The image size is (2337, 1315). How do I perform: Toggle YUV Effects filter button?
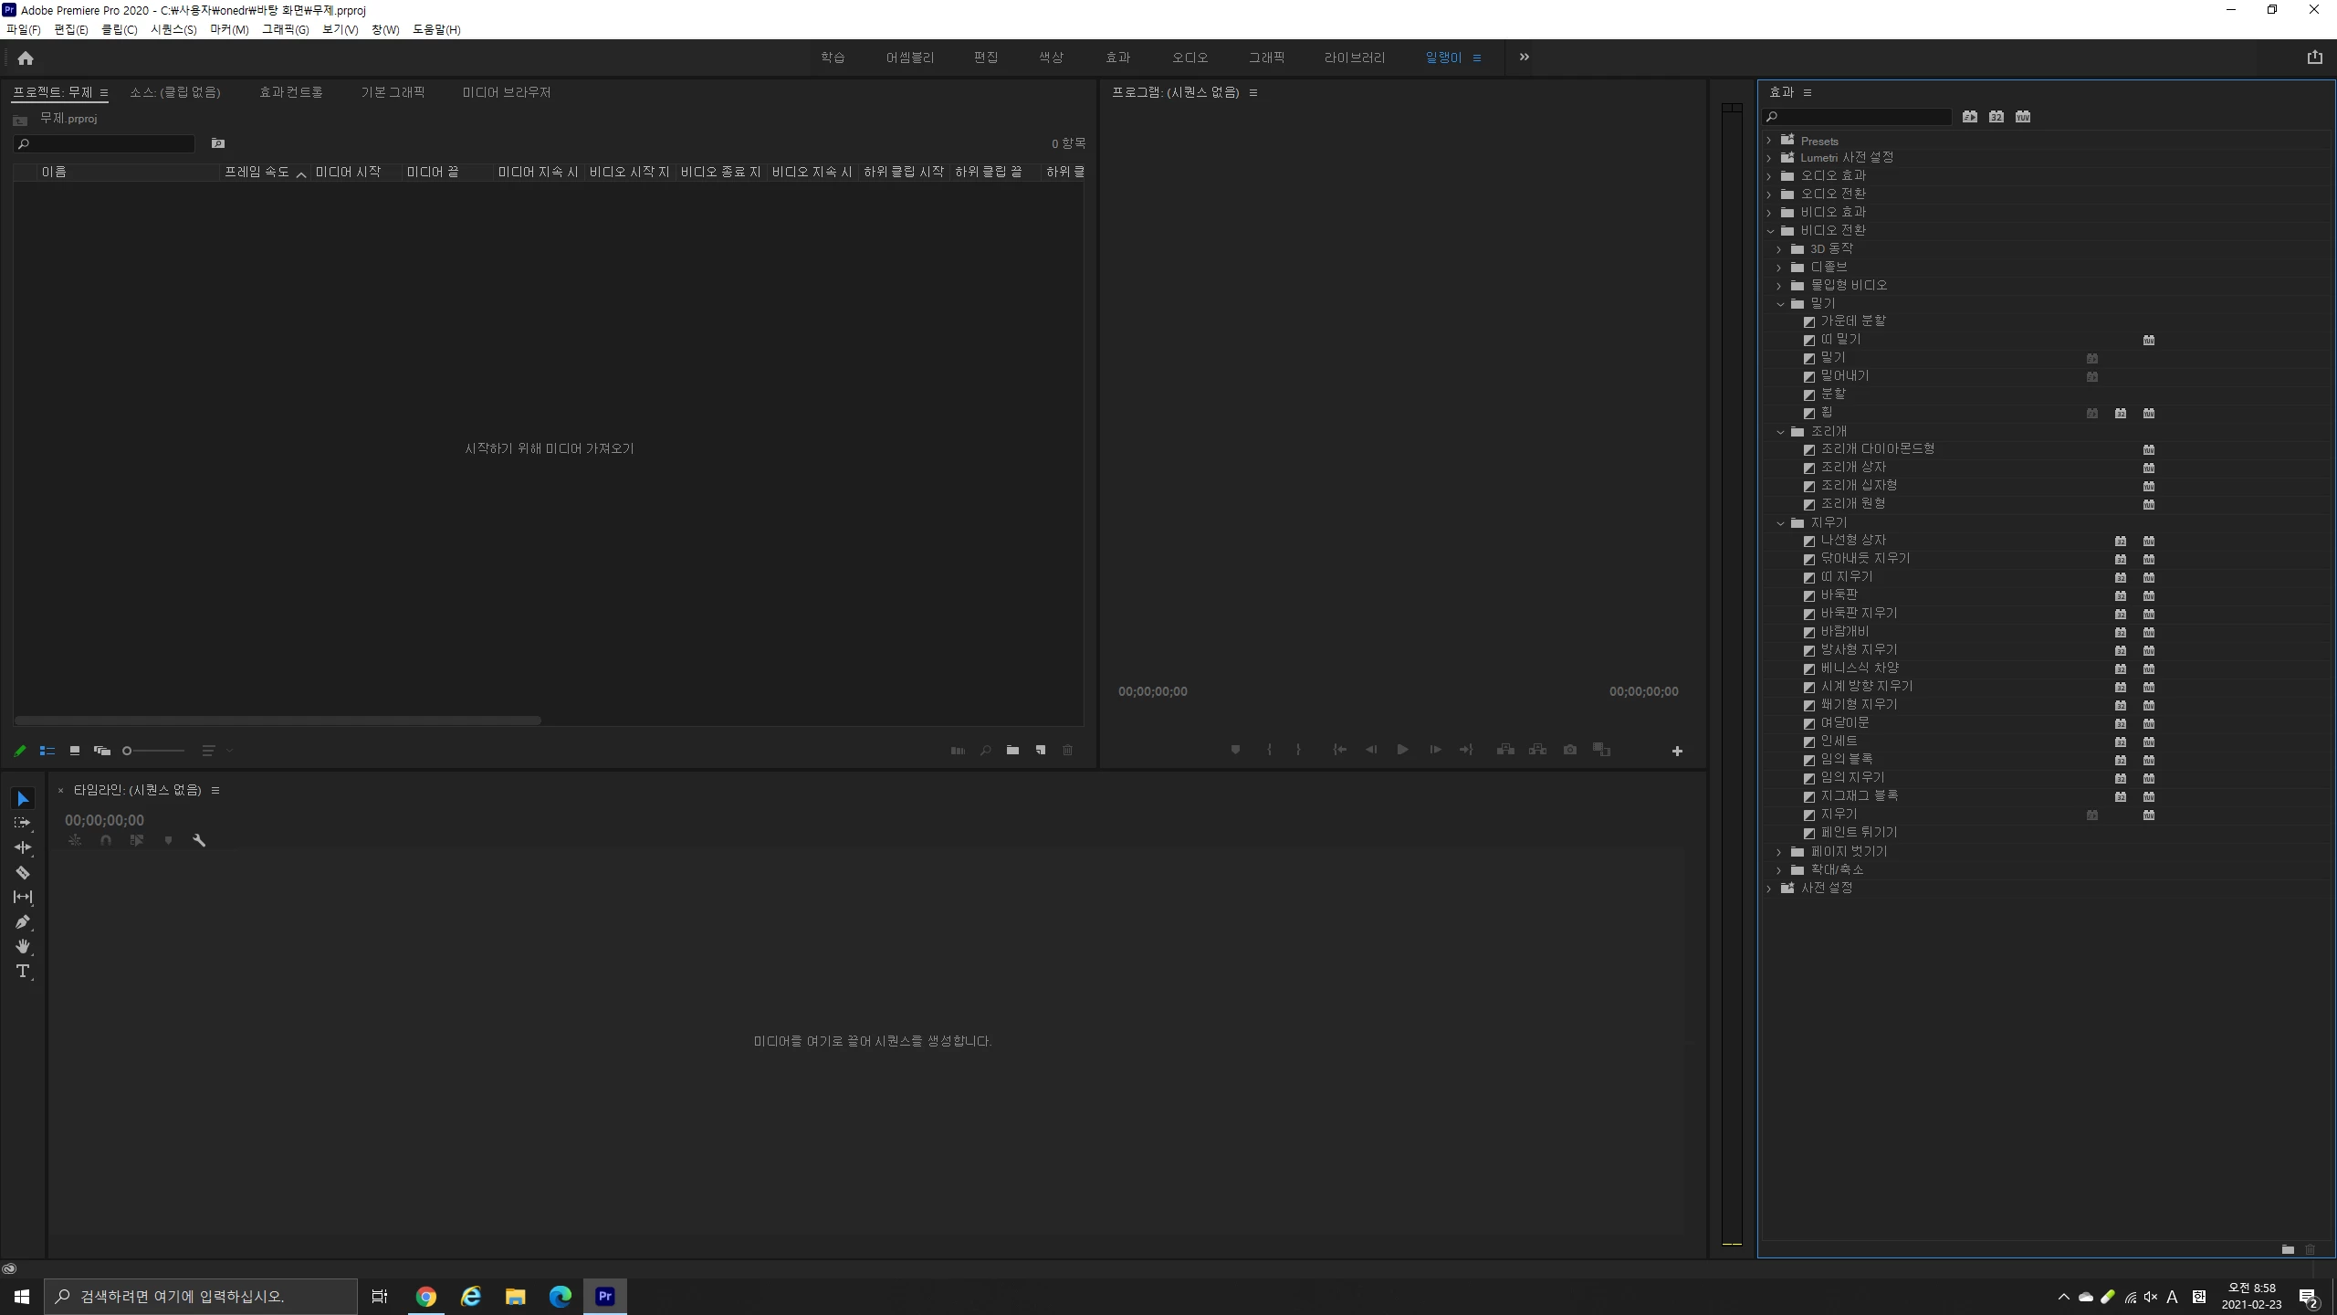(x=2023, y=117)
